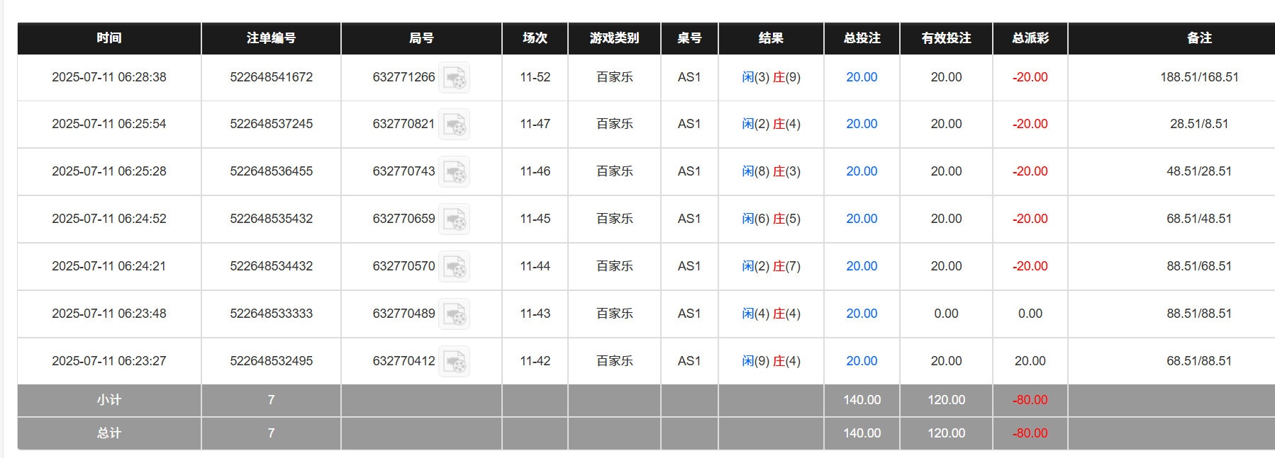View replay icon for round 632770659

(x=454, y=219)
